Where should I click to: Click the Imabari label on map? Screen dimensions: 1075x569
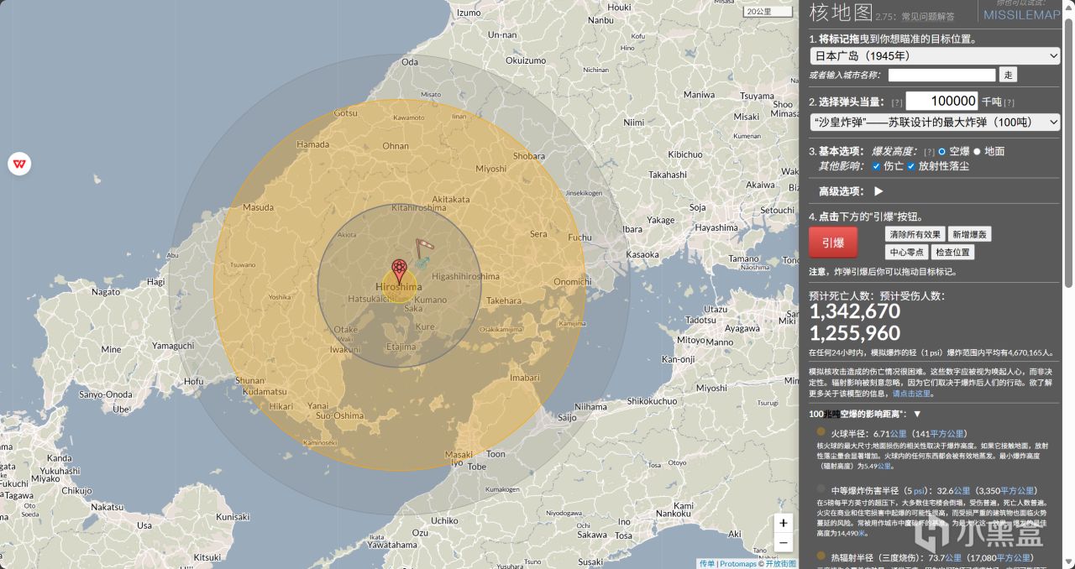524,378
